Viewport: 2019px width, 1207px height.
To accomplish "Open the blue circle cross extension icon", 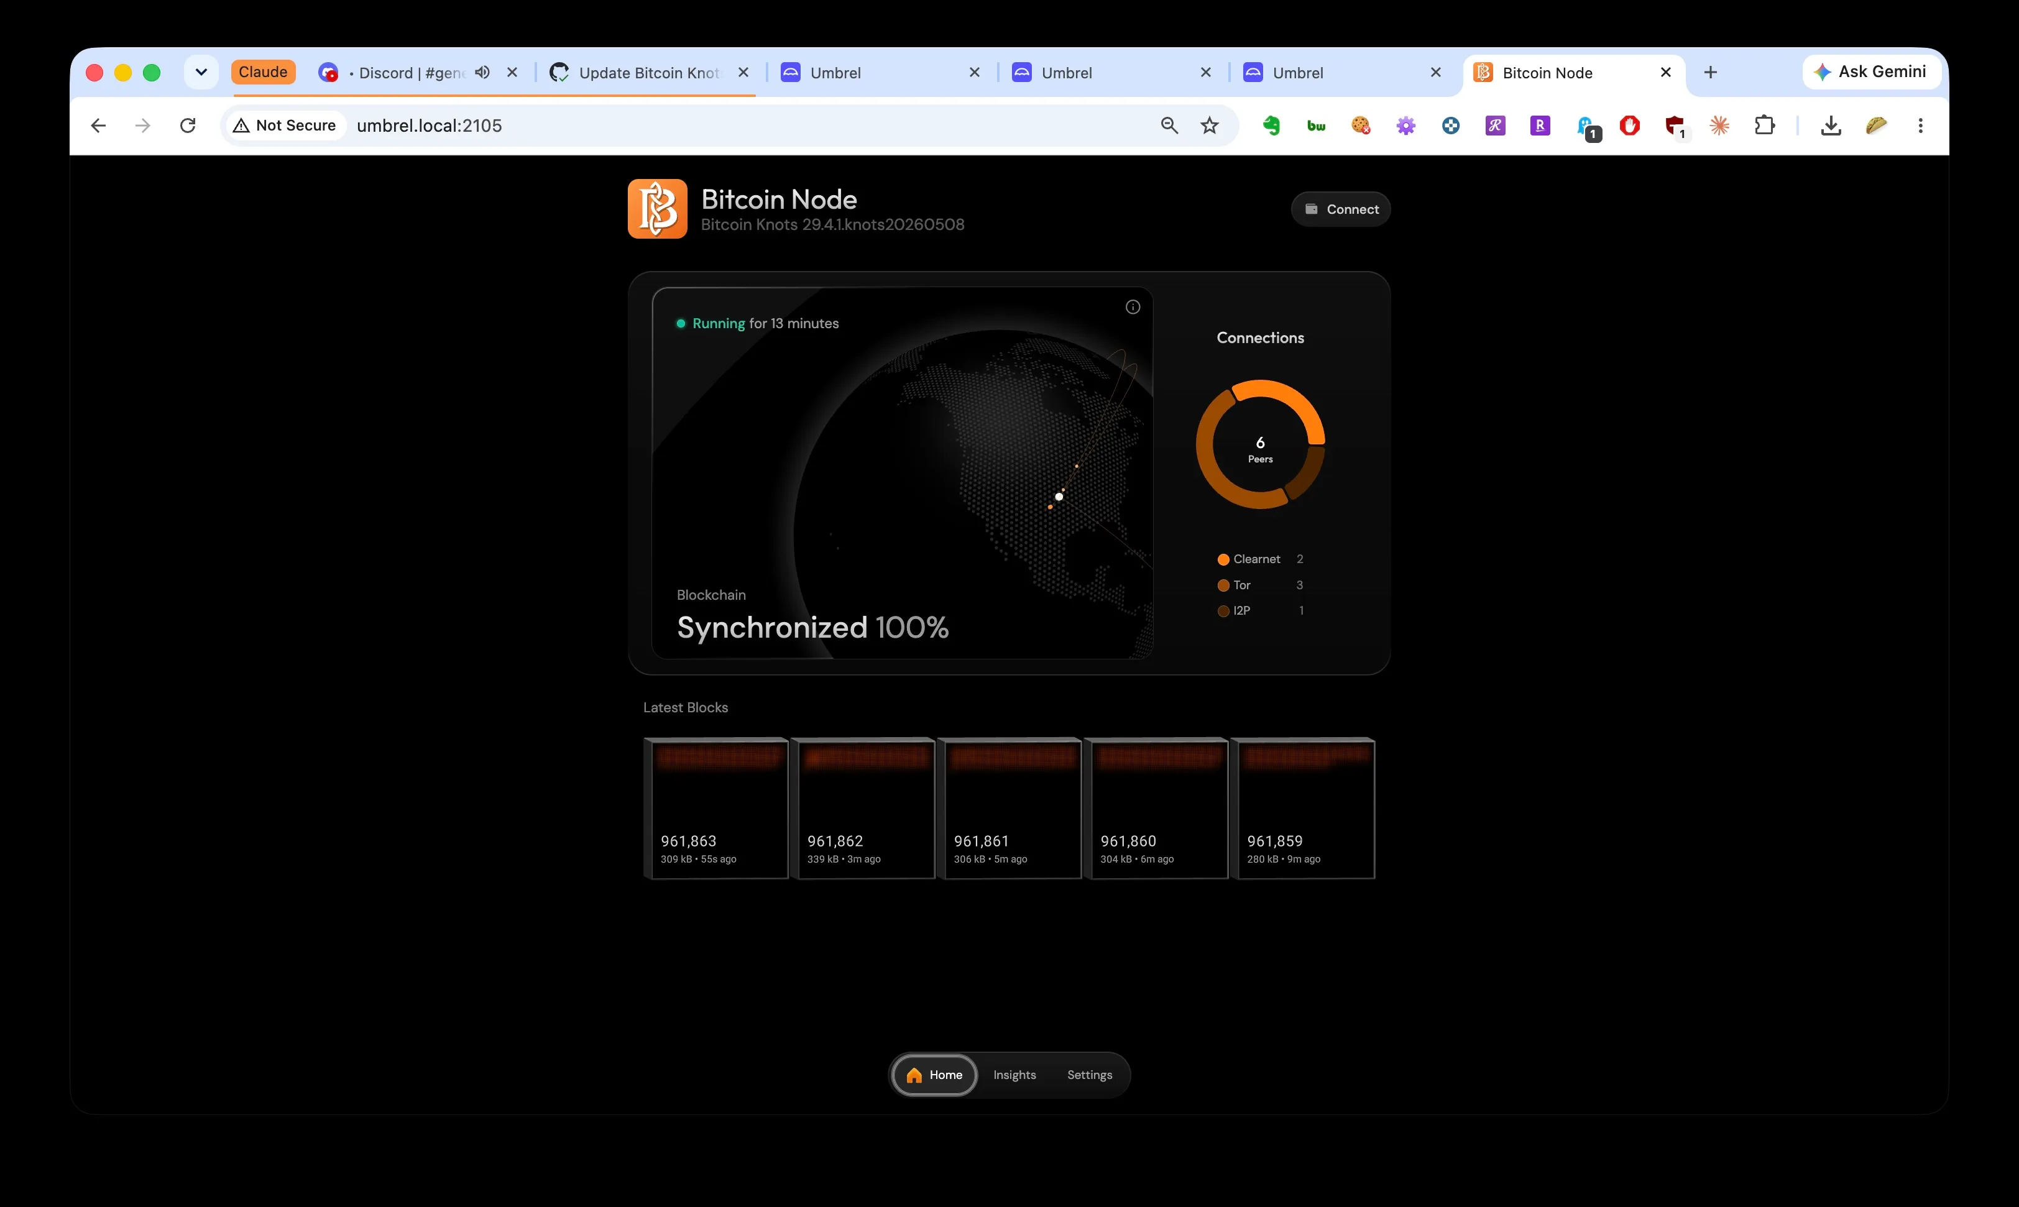I will (1450, 126).
